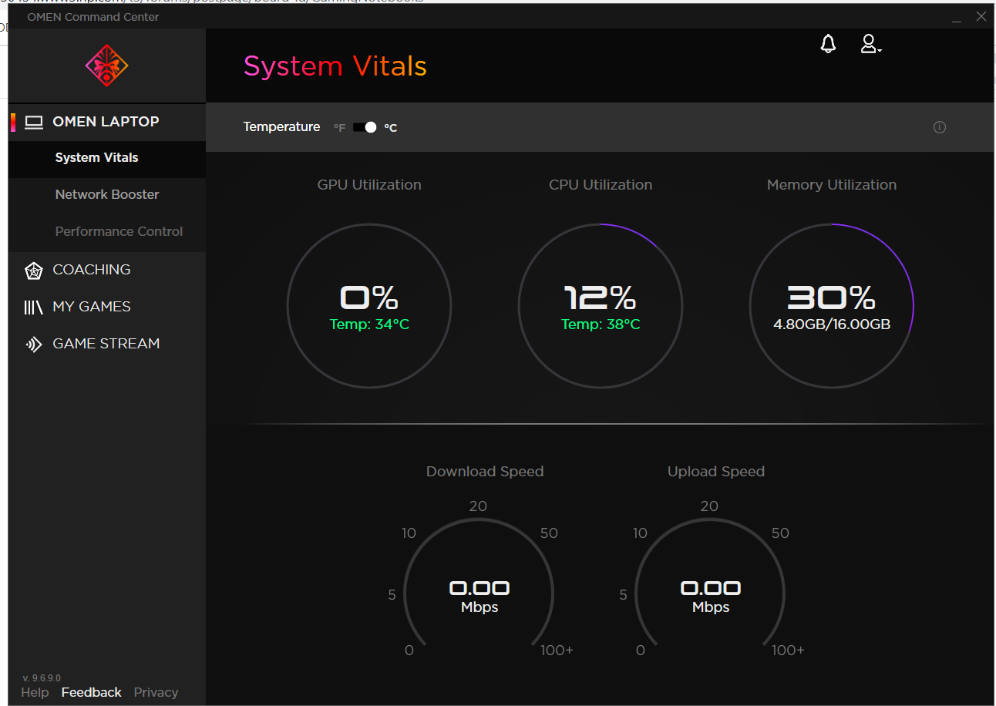Click the laptop icon beside OMEN LAPTOP
Viewport: 996px width, 706px height.
click(x=34, y=122)
